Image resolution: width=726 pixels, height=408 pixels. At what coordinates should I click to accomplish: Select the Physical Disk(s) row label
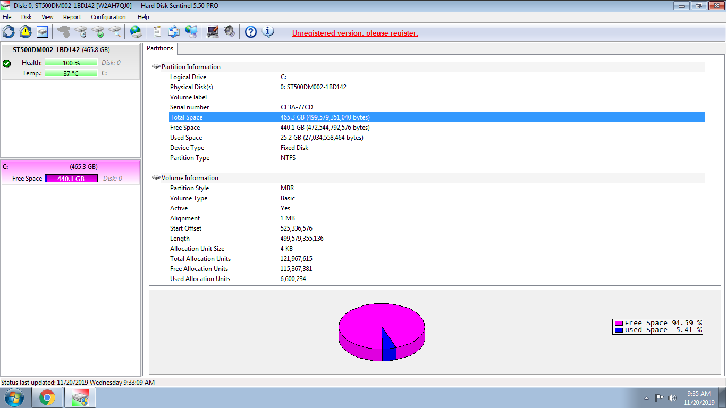pos(191,87)
